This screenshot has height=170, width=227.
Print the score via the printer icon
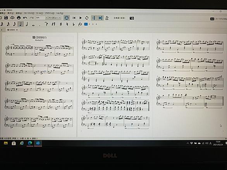click(x=19, y=18)
